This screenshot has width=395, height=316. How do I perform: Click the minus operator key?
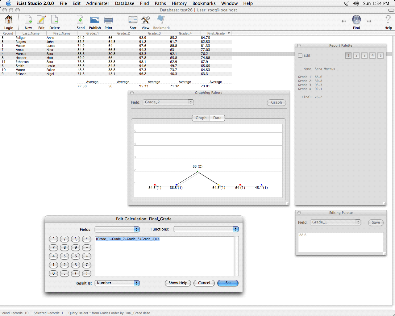(87, 247)
